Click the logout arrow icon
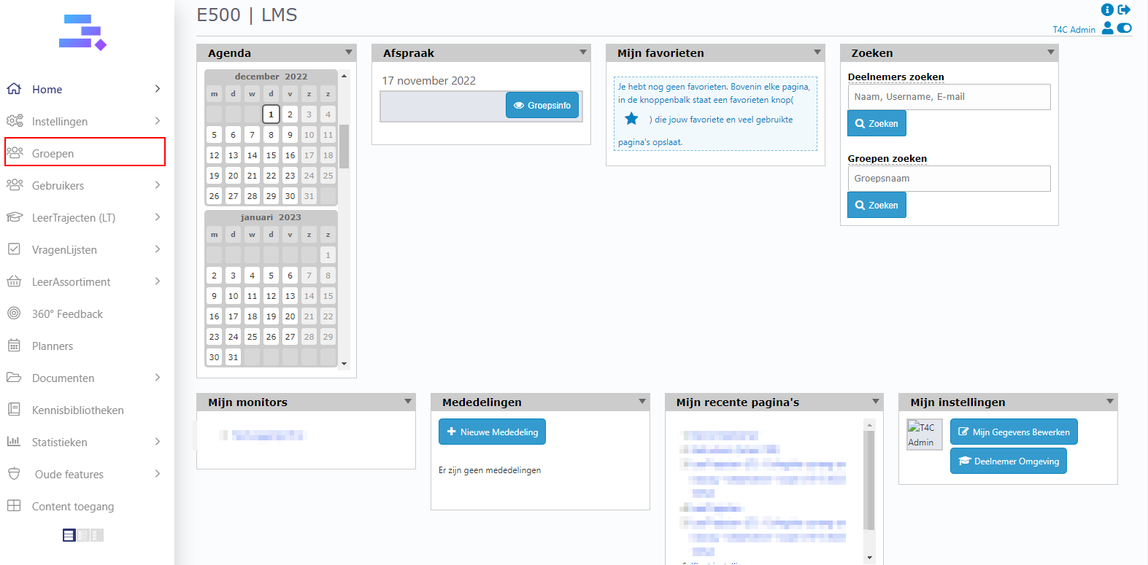This screenshot has height=565, width=1148. click(x=1124, y=9)
